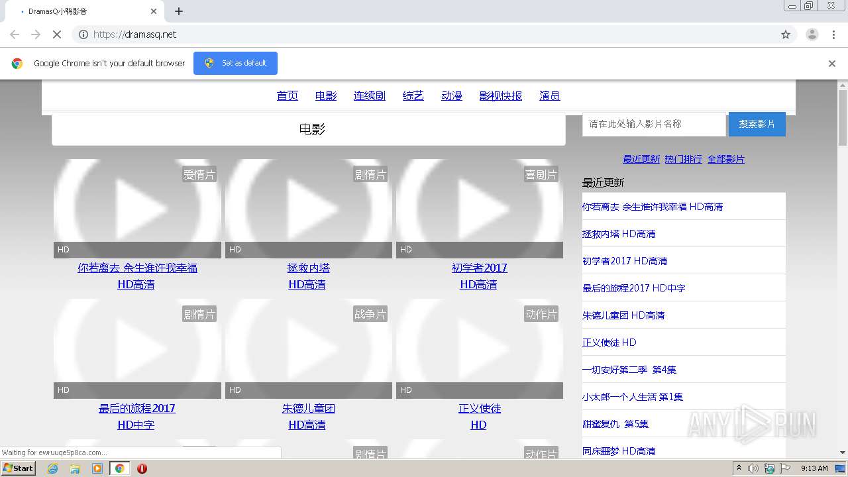Open thumbnail for 最后的旅程2017
848x477 pixels.
(x=137, y=349)
